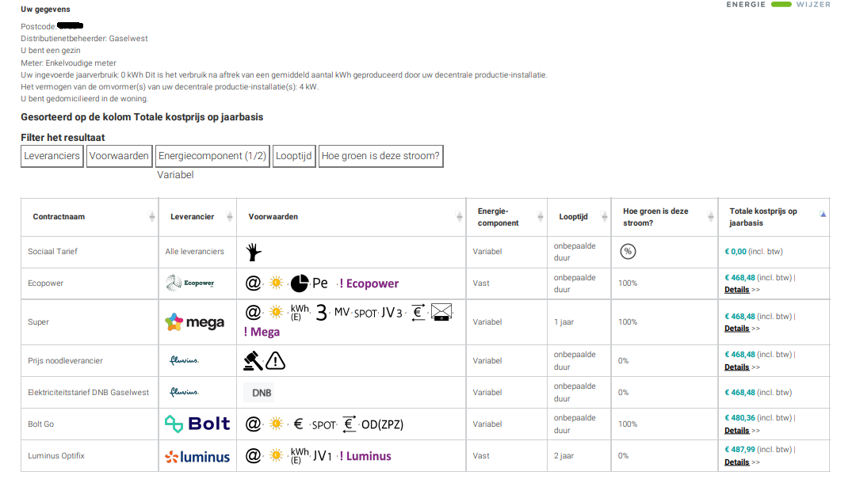This screenshot has height=502, width=856.
Task: Click the warning triangle icon beside the gavel
Action: click(276, 361)
